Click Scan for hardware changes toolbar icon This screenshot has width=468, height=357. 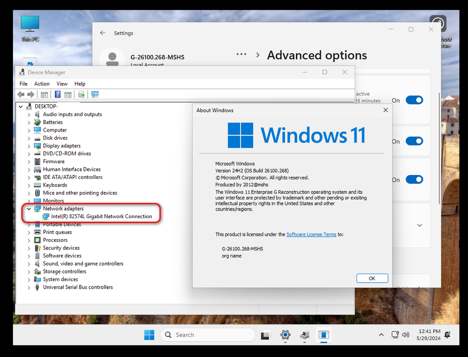[x=95, y=95]
